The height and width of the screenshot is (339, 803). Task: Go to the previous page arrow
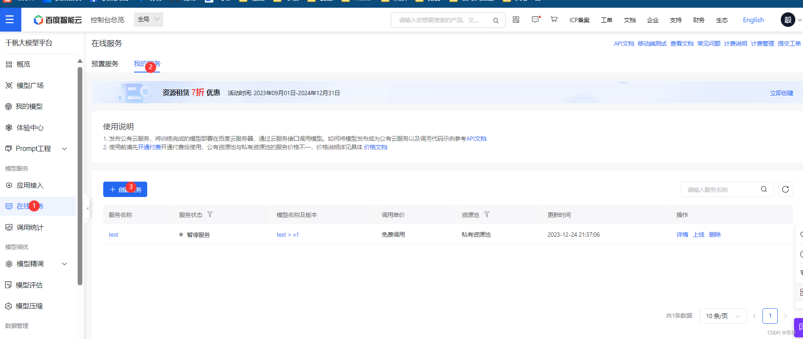coord(754,316)
